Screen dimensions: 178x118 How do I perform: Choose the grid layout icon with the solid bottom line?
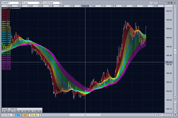160,3
